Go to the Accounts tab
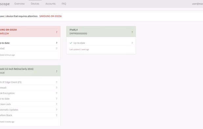 tap(50, 4)
